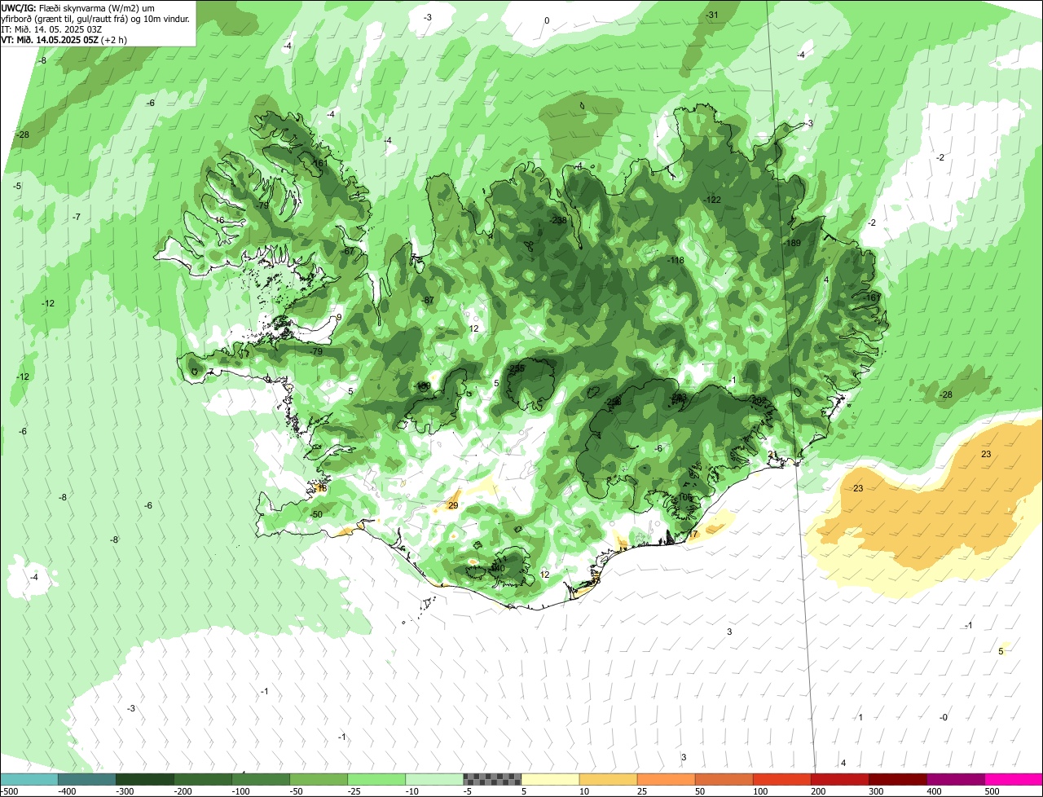The height and width of the screenshot is (797, 1043).
Task: Pick the light orange 25 to 50 legend swatch
Action: tap(666, 779)
